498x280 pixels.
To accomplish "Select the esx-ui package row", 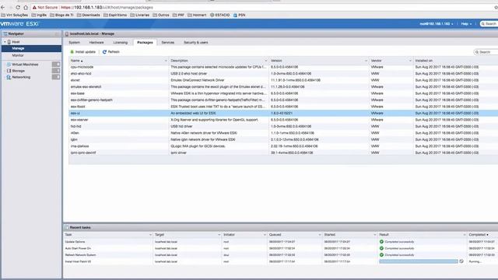I will tap(283, 113).
